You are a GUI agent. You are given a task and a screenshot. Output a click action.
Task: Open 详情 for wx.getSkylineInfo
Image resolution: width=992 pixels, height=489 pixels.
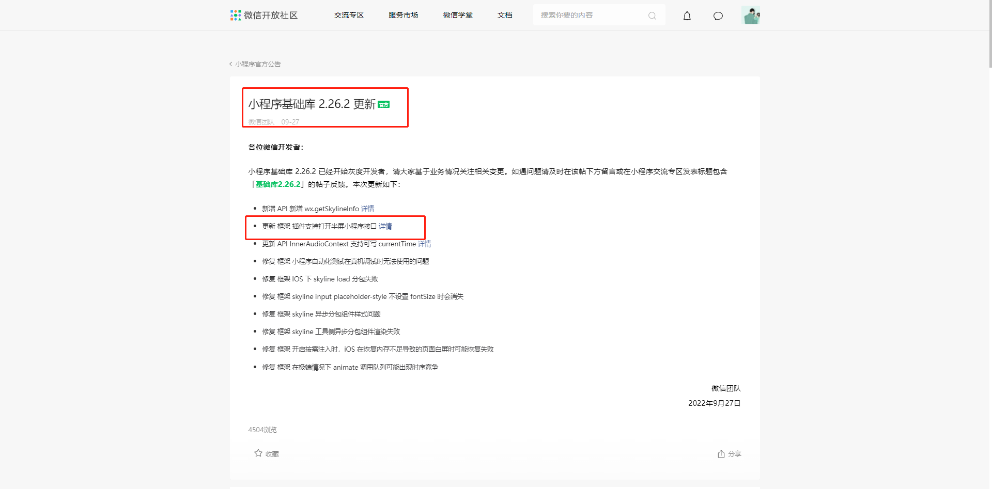[x=368, y=209]
